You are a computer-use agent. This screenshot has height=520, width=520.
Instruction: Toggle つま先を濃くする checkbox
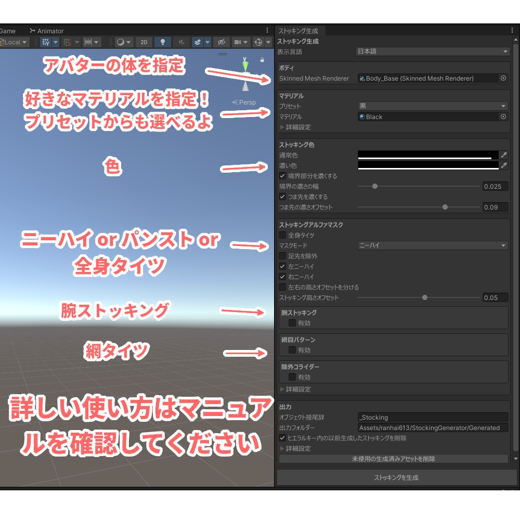[282, 197]
